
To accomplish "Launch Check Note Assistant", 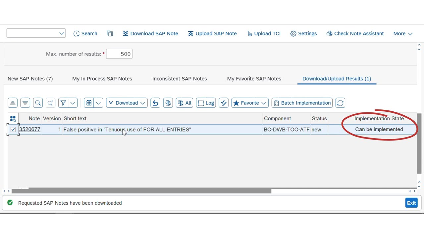I will point(355,33).
